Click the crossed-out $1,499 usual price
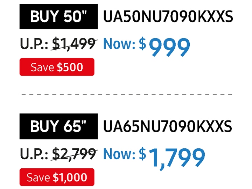The height and width of the screenshot is (189, 252). click(x=74, y=44)
